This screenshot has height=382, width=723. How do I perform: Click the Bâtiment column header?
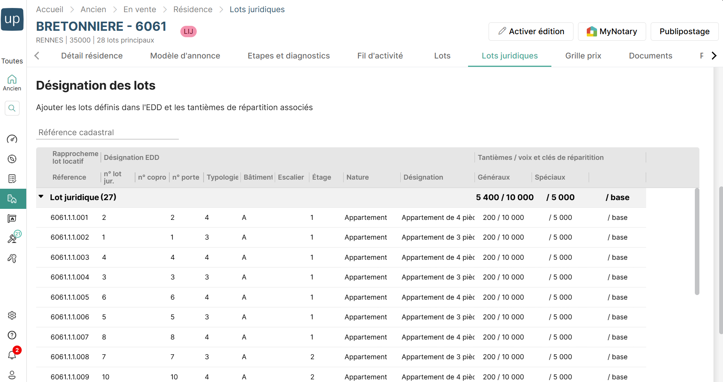point(258,177)
